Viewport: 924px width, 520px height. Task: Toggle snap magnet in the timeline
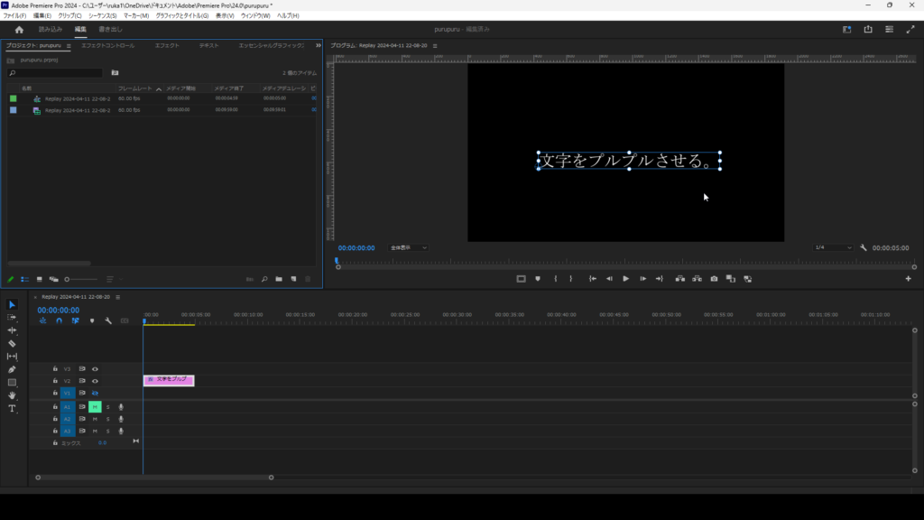59,320
